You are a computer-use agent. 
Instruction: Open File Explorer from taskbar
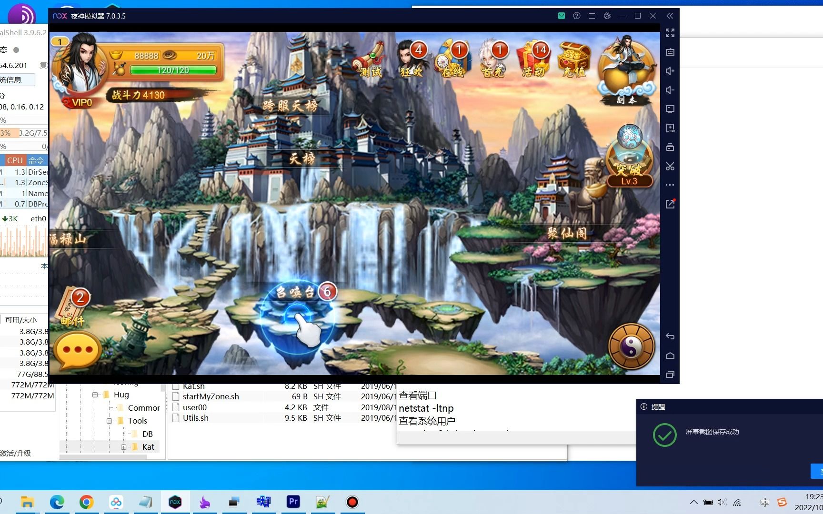(27, 502)
